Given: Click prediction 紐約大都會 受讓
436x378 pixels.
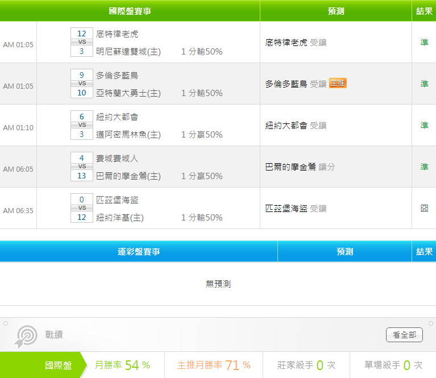Looking at the screenshot, I should 296,126.
